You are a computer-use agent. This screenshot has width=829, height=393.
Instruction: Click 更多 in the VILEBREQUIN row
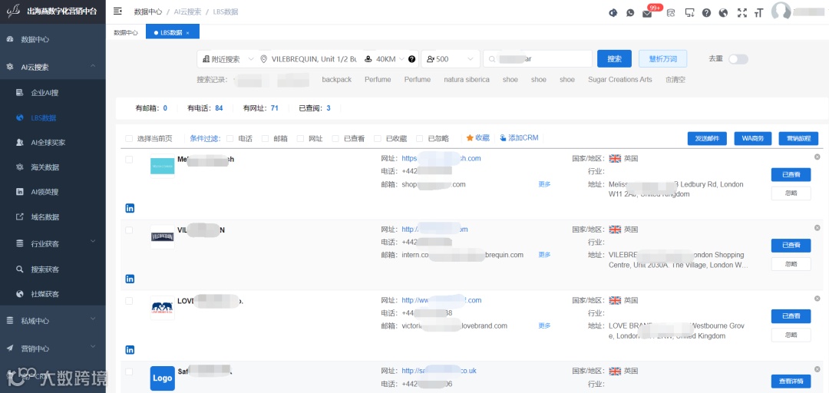544,255
